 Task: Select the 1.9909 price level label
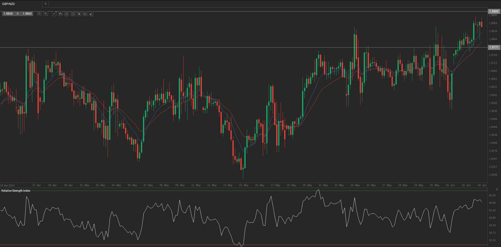click(494, 11)
